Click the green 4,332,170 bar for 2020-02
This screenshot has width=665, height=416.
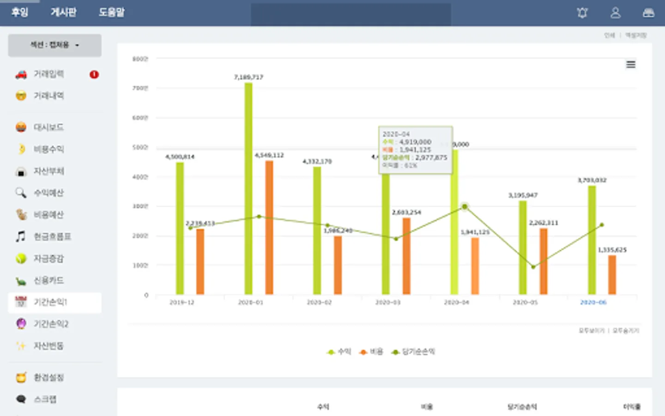pyautogui.click(x=317, y=231)
